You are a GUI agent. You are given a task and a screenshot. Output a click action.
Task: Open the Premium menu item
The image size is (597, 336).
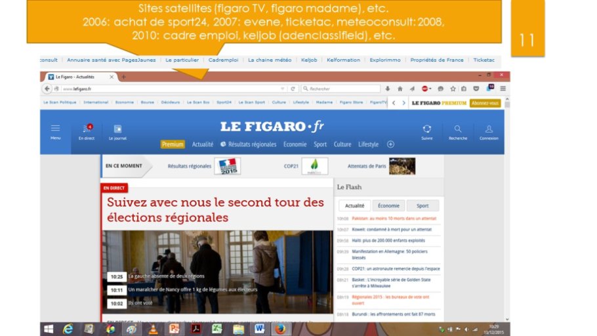coord(173,144)
